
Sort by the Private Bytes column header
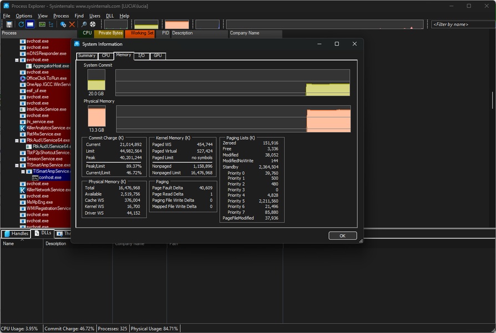tap(110, 33)
